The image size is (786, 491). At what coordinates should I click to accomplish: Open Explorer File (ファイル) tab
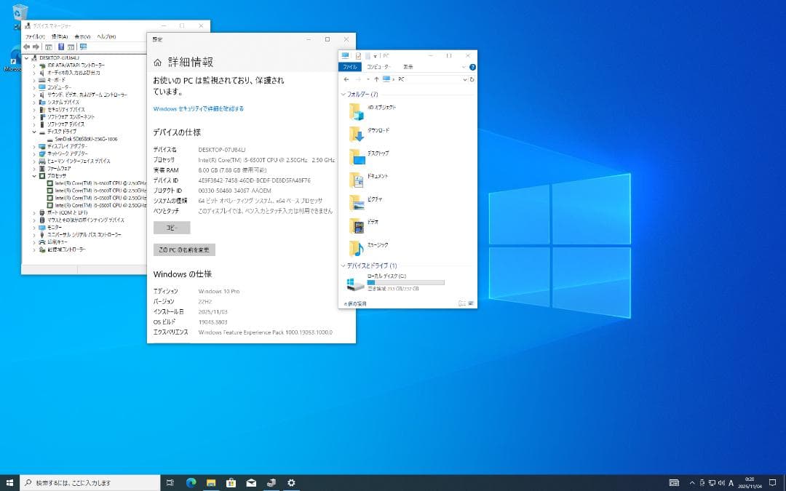[350, 67]
